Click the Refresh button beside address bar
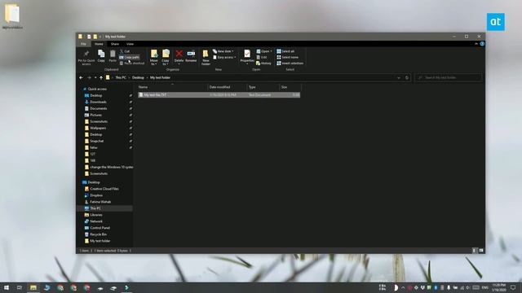 tap(407, 78)
